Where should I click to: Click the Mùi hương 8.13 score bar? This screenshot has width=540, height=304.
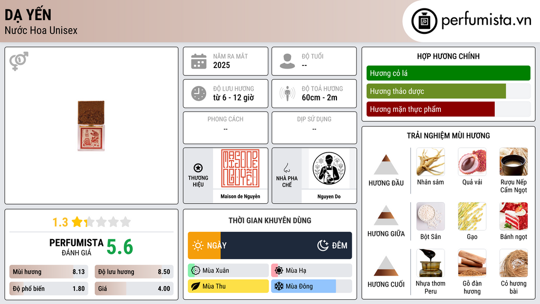click(x=49, y=272)
